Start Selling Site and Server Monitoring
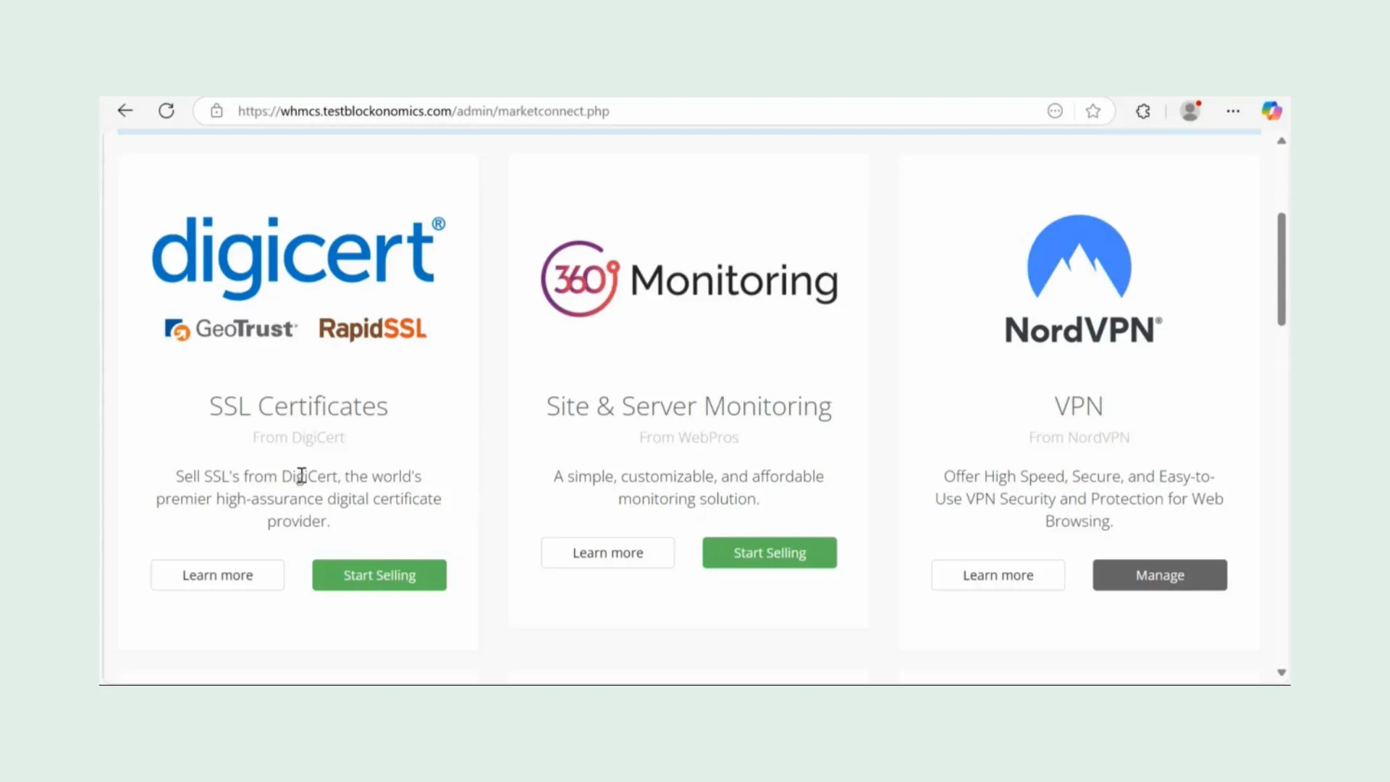The height and width of the screenshot is (782, 1390). pyautogui.click(x=770, y=552)
